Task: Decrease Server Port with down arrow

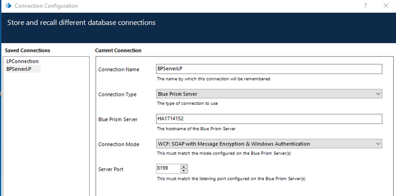Action: click(184, 171)
